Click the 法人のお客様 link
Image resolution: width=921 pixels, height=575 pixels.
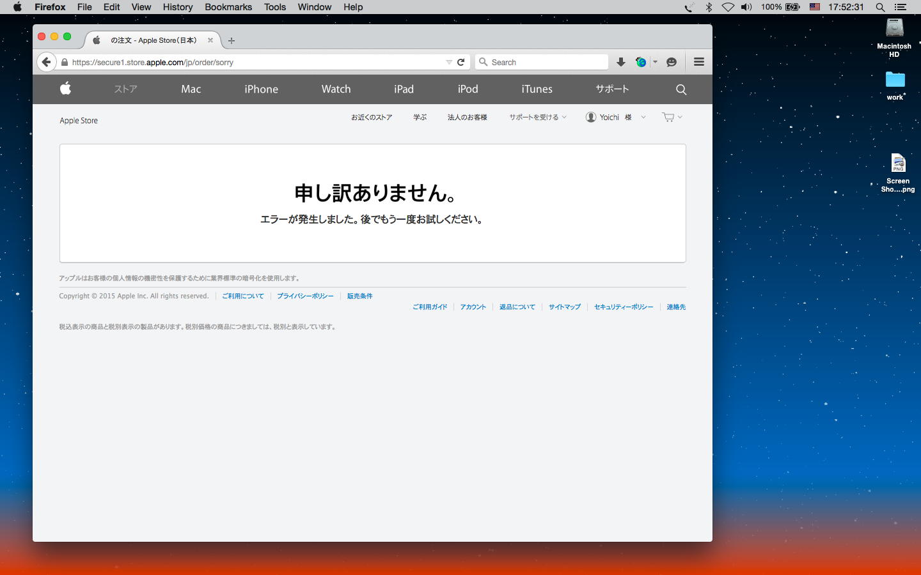468,118
